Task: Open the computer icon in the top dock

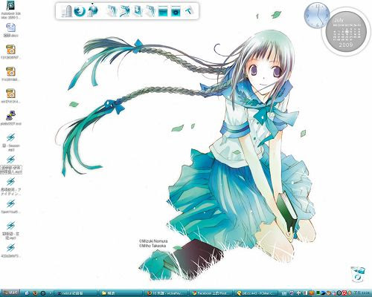Action: coord(67,11)
